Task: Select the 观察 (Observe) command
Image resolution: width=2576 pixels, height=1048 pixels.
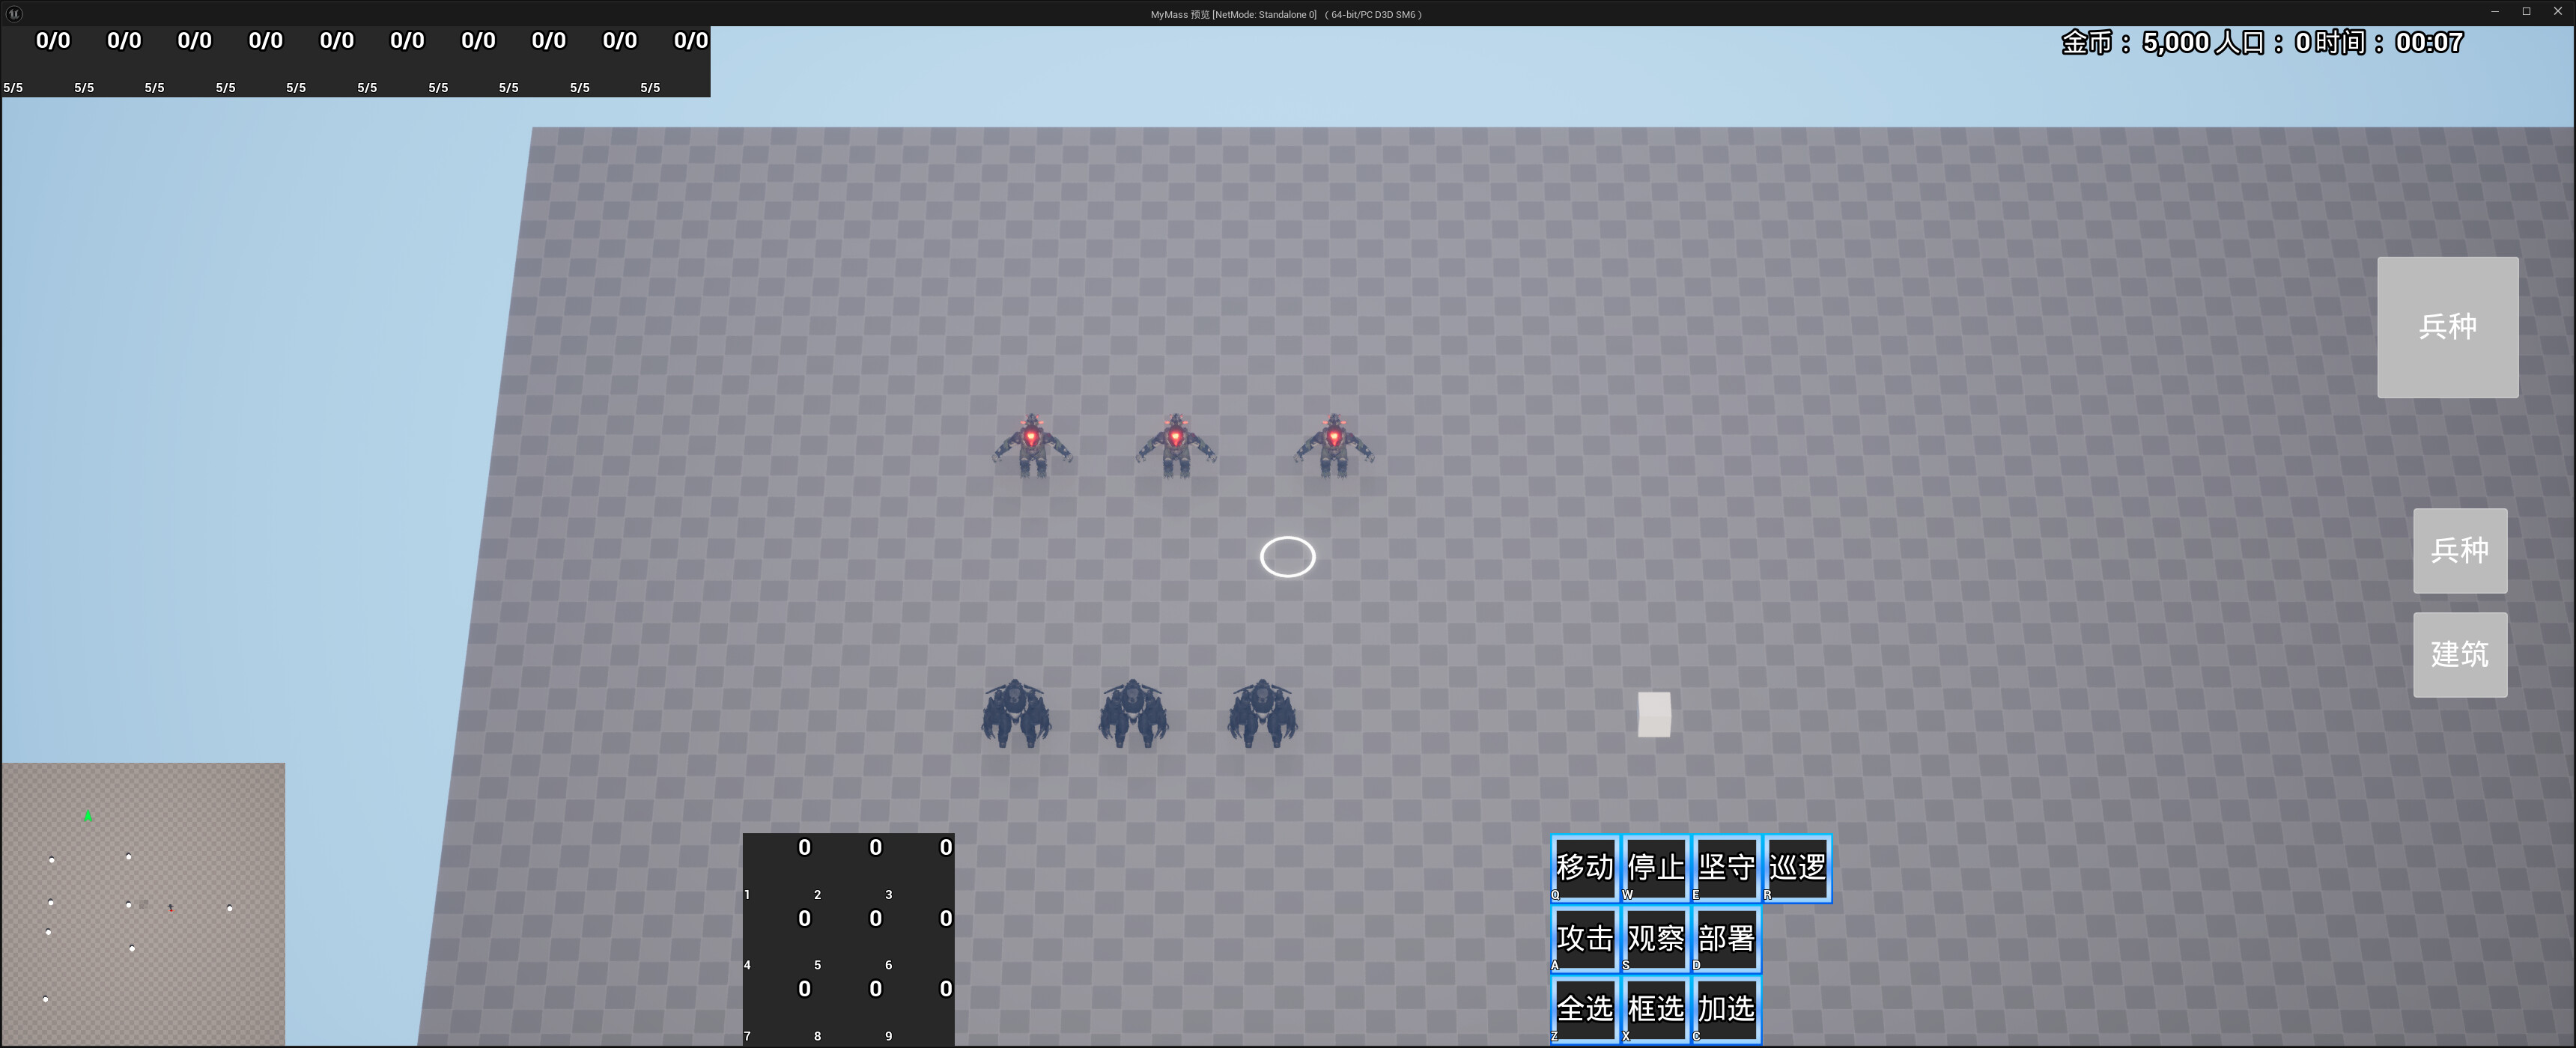Action: coord(1655,938)
